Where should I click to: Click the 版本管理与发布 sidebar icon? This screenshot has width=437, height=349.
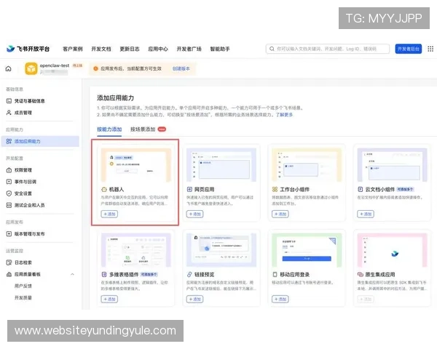point(9,234)
